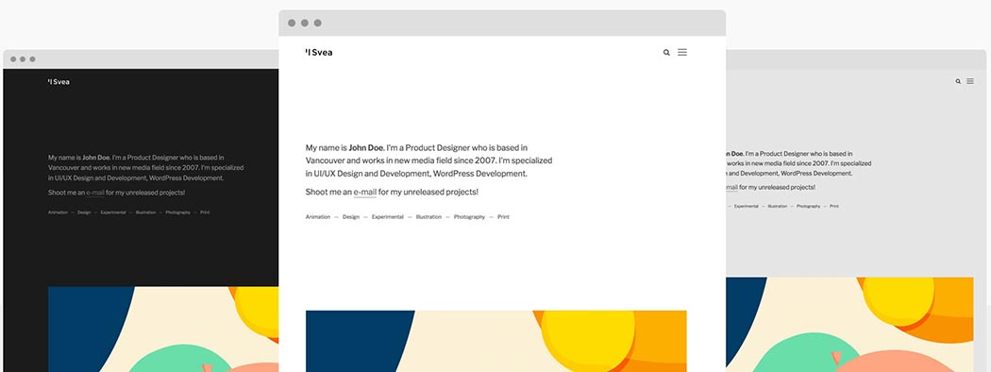Click the search icon in the center window
991x372 pixels.
(x=666, y=53)
